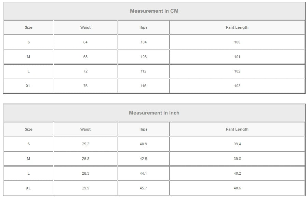
Task: Click waist value 64 for size S
Action: 85,42
